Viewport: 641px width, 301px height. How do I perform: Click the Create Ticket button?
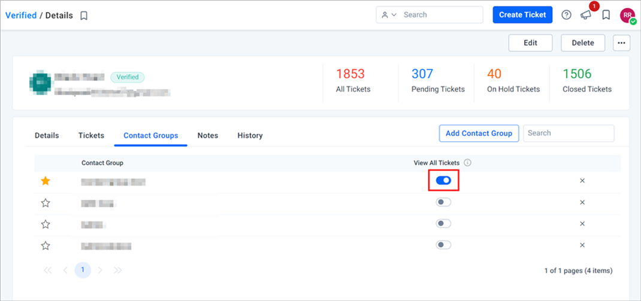(x=522, y=15)
